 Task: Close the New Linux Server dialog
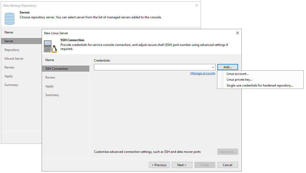237,33
